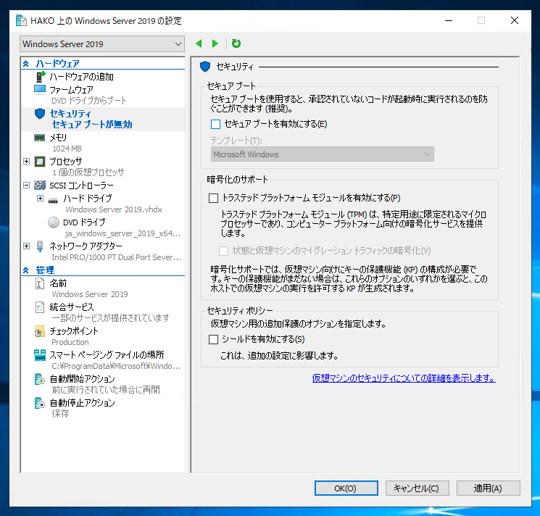Click the 適用(A) apply button
The image size is (540, 516).
(x=488, y=488)
